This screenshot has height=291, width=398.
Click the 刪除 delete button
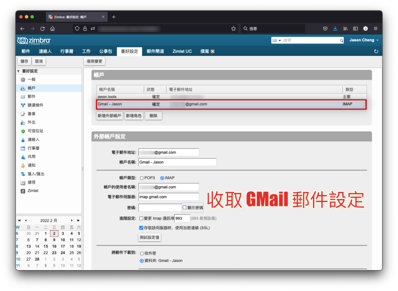tap(153, 116)
